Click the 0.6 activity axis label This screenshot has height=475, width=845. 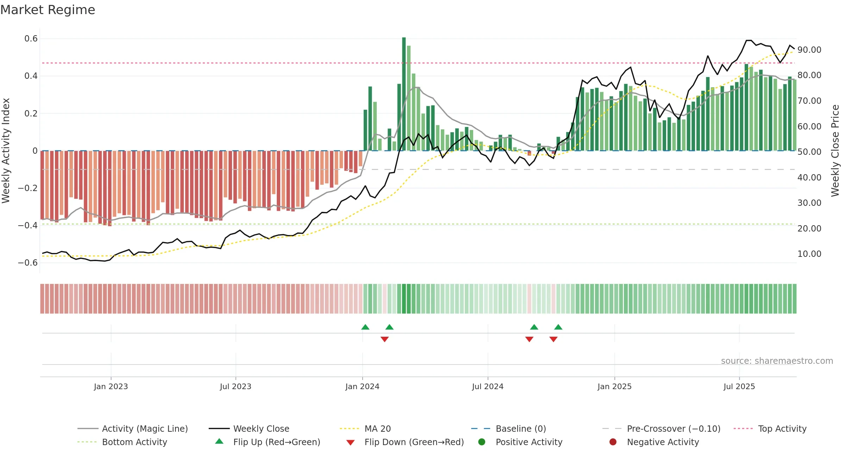(31, 39)
